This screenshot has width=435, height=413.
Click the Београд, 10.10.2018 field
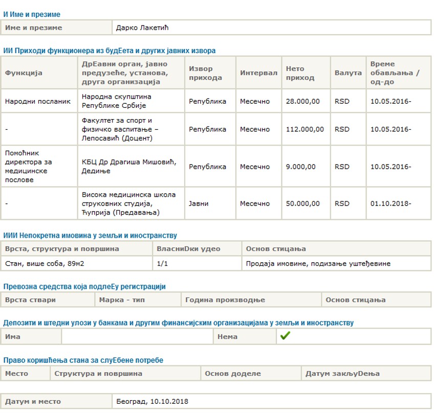152,401
